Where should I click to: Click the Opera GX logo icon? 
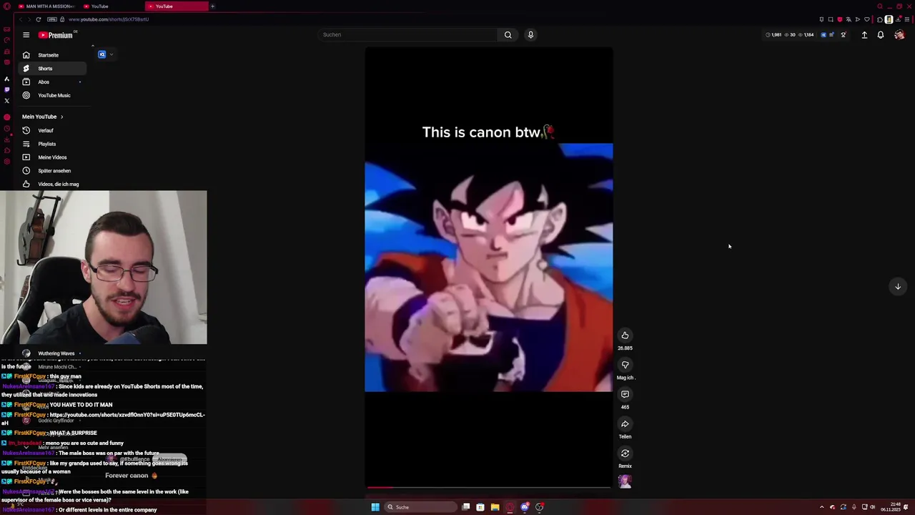pyautogui.click(x=6, y=6)
